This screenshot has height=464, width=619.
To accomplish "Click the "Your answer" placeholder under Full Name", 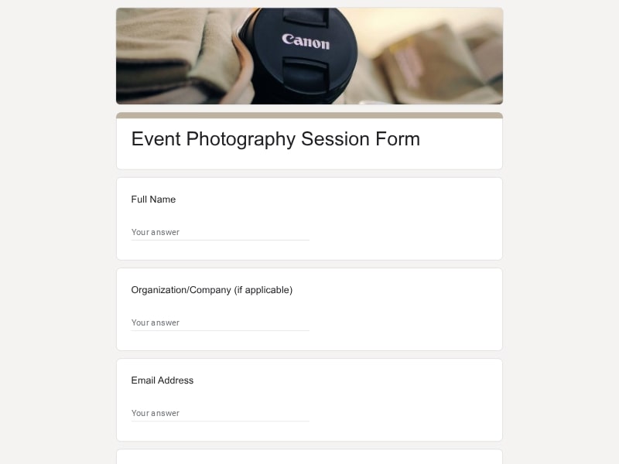I will [x=156, y=233].
